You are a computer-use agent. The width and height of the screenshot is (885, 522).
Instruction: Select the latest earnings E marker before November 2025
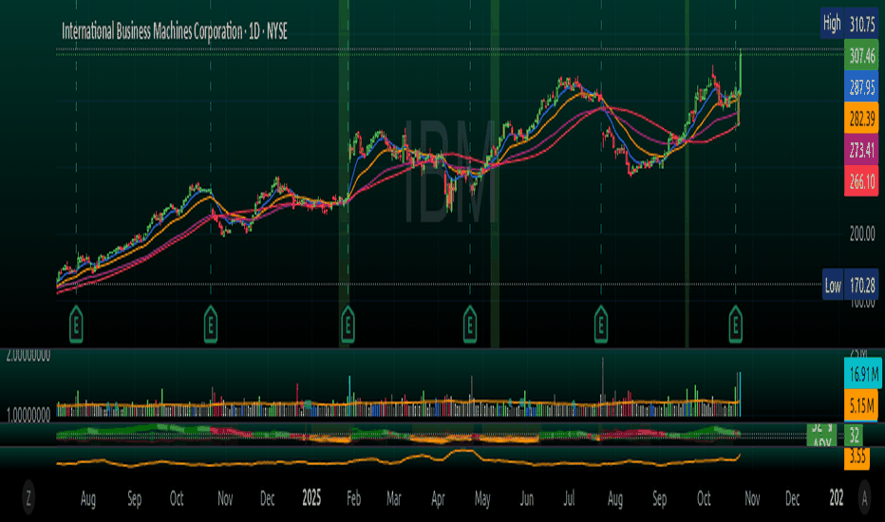pyautogui.click(x=735, y=325)
